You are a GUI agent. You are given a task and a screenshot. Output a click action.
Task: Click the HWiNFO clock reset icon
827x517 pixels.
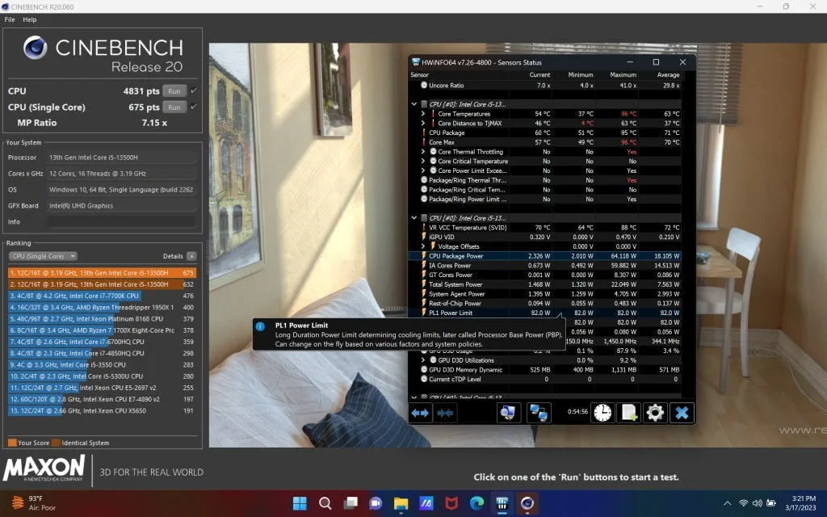602,413
